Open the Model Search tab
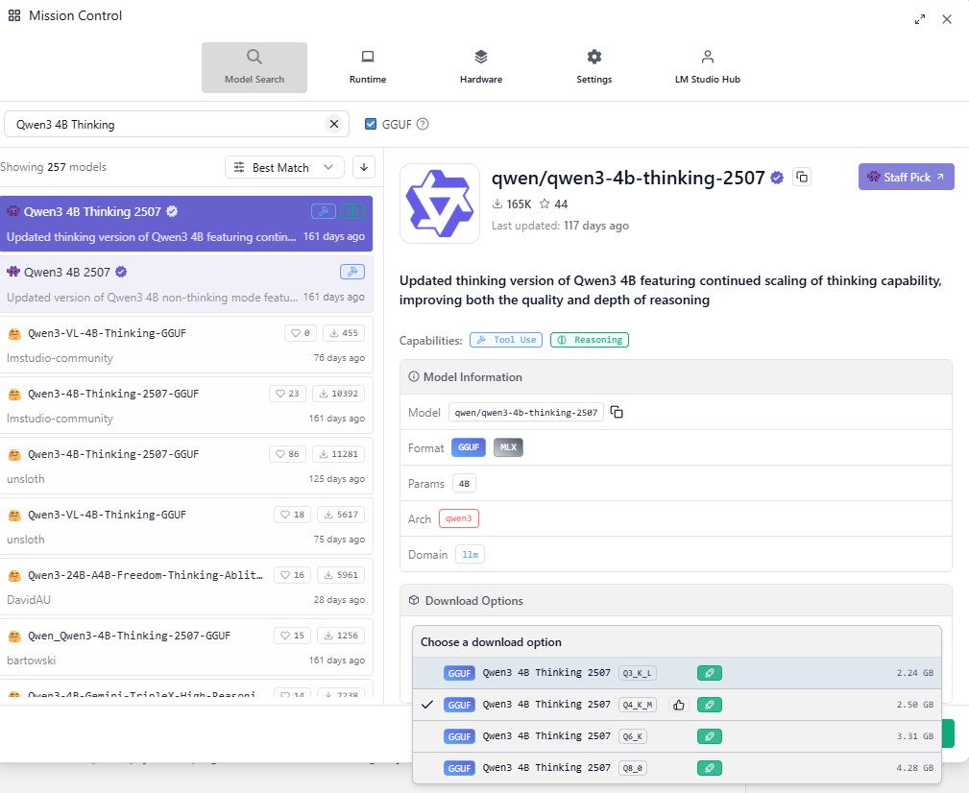The image size is (969, 793). click(254, 67)
